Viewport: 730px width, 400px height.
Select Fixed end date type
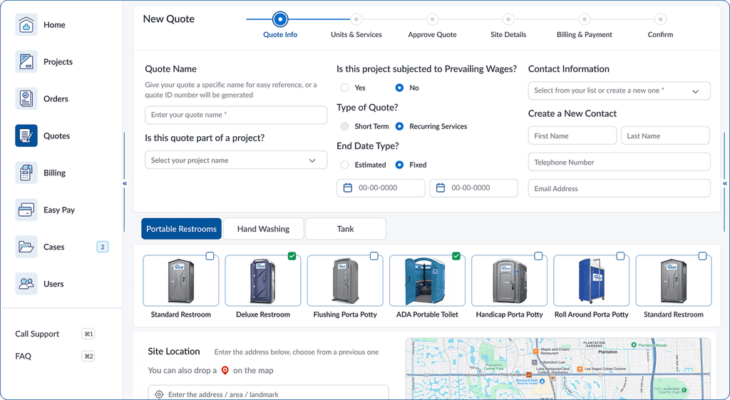[x=399, y=165]
